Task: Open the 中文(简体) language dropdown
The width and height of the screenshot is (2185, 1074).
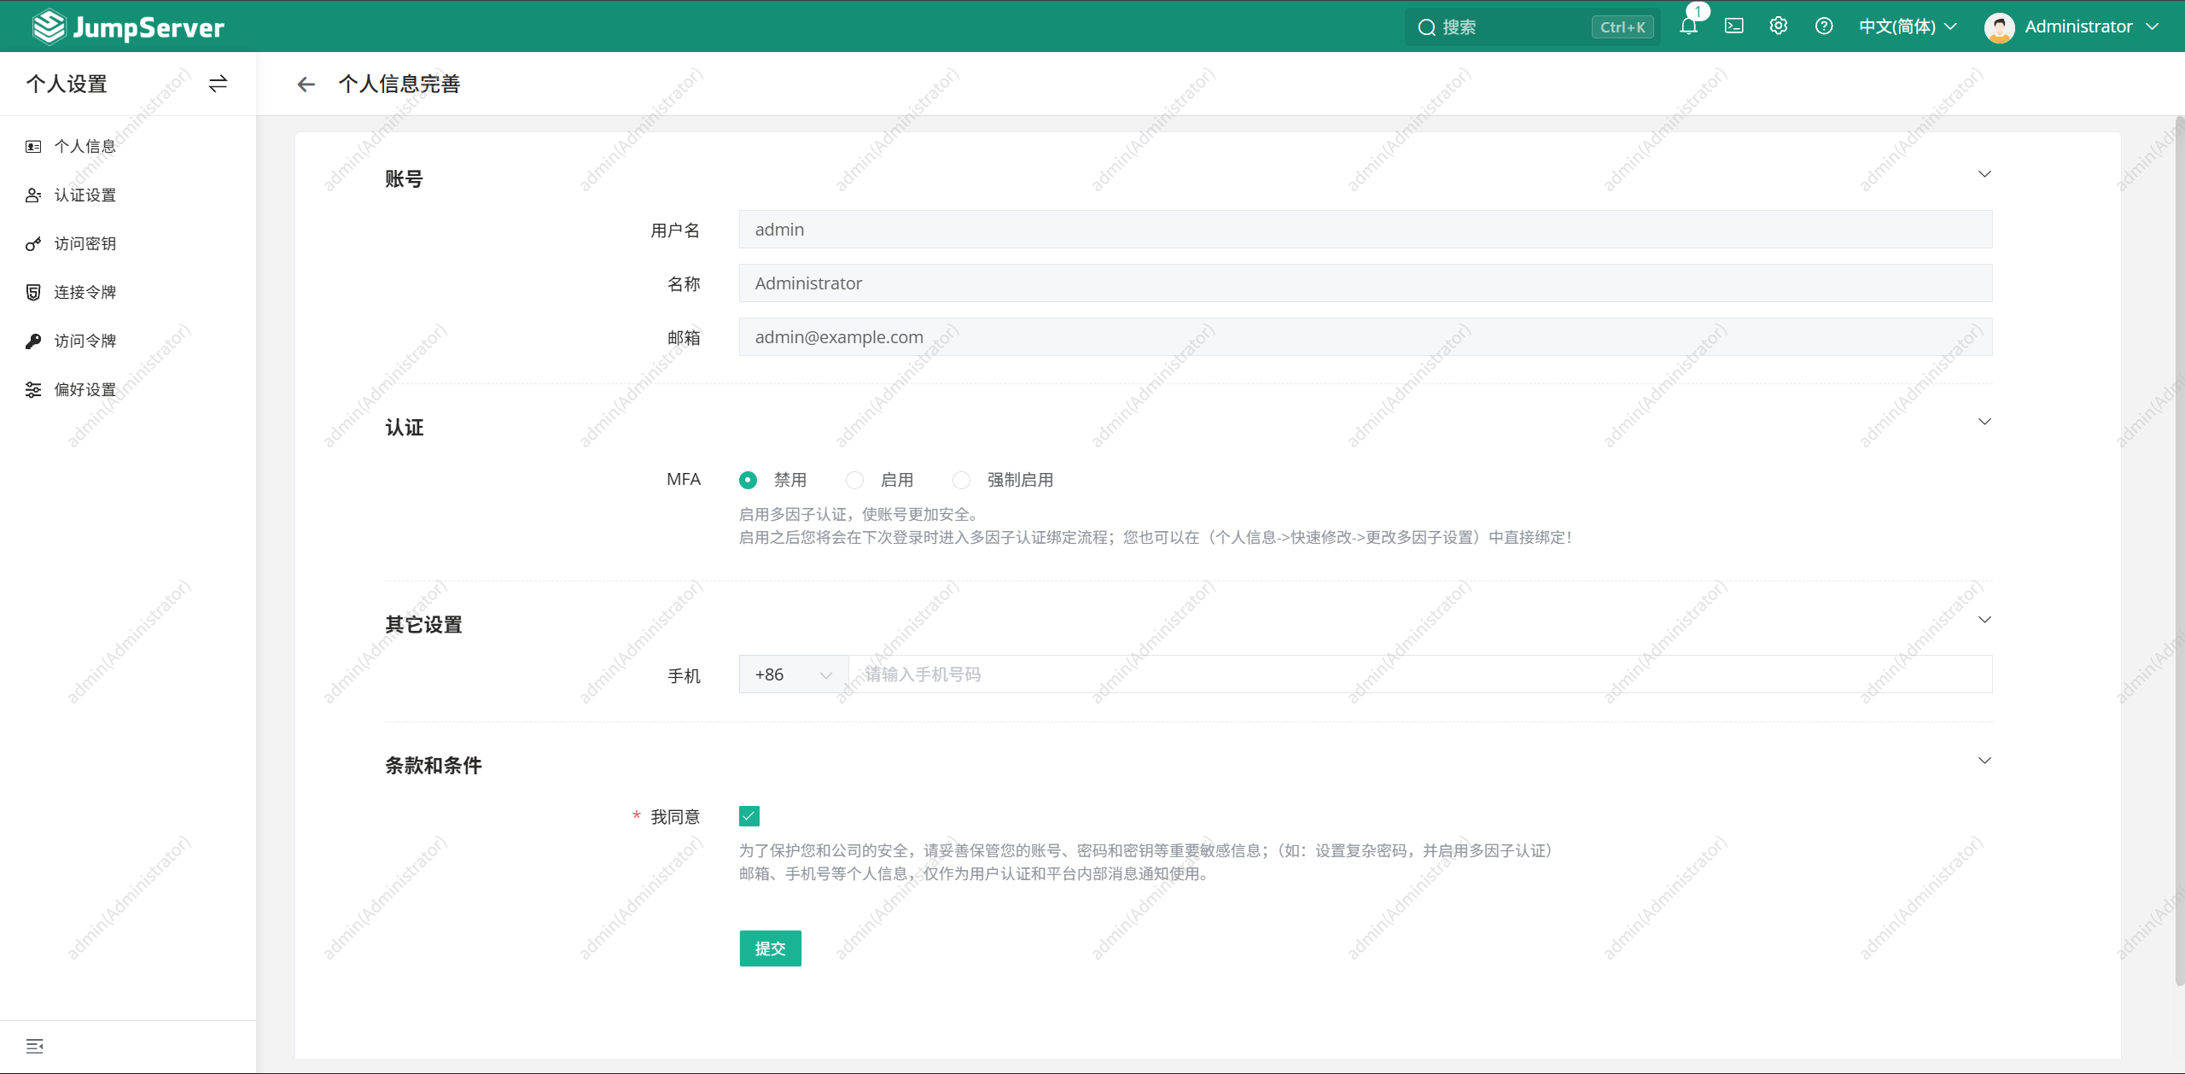Action: click(1908, 26)
